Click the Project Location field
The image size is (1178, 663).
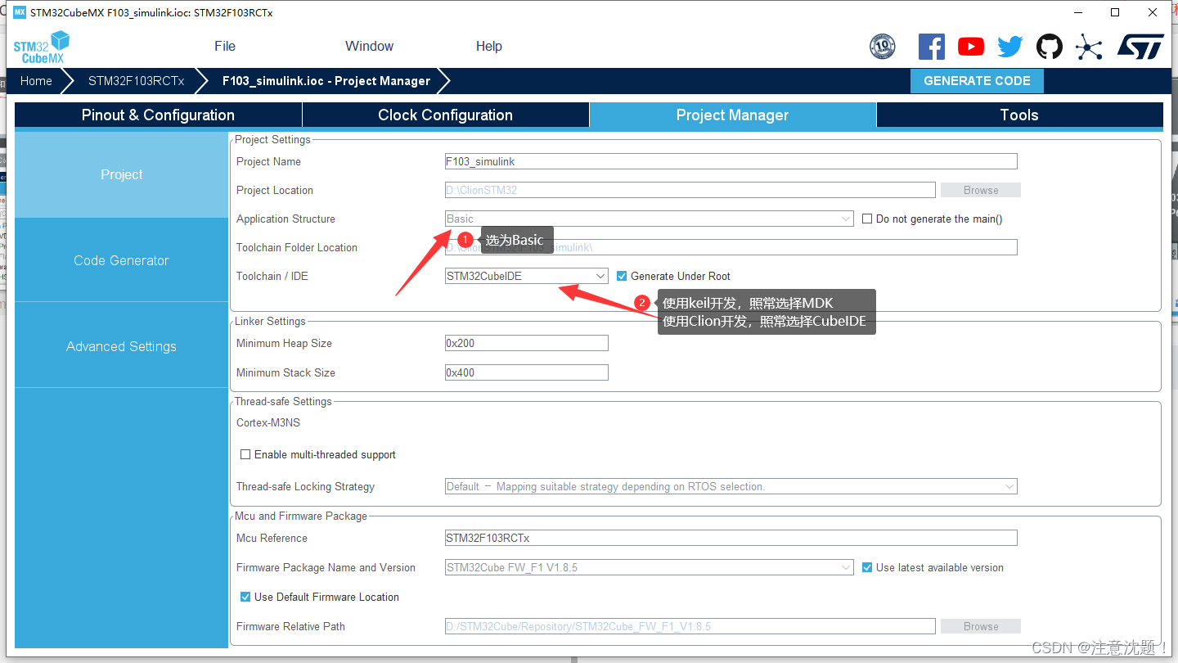690,190
